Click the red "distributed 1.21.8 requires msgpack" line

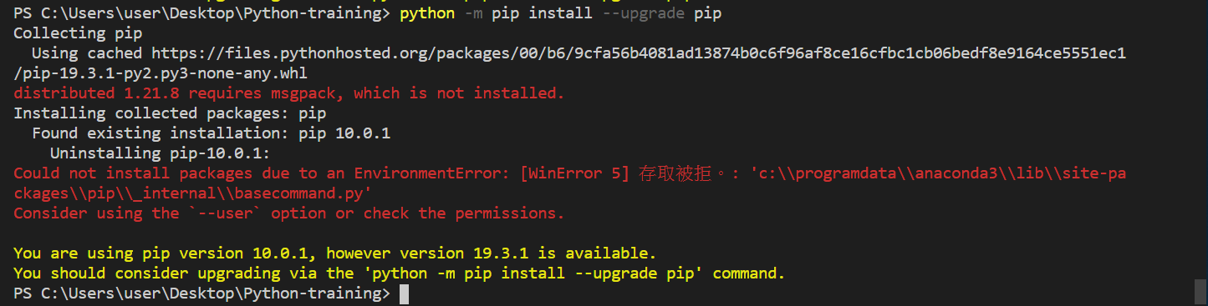289,93
